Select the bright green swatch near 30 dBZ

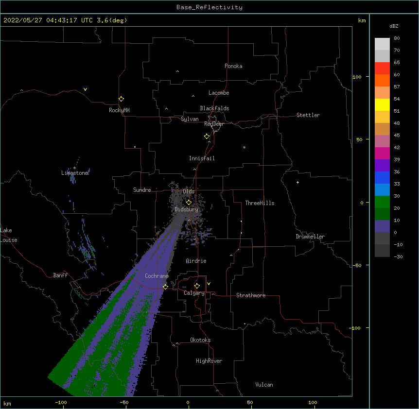coord(382,202)
